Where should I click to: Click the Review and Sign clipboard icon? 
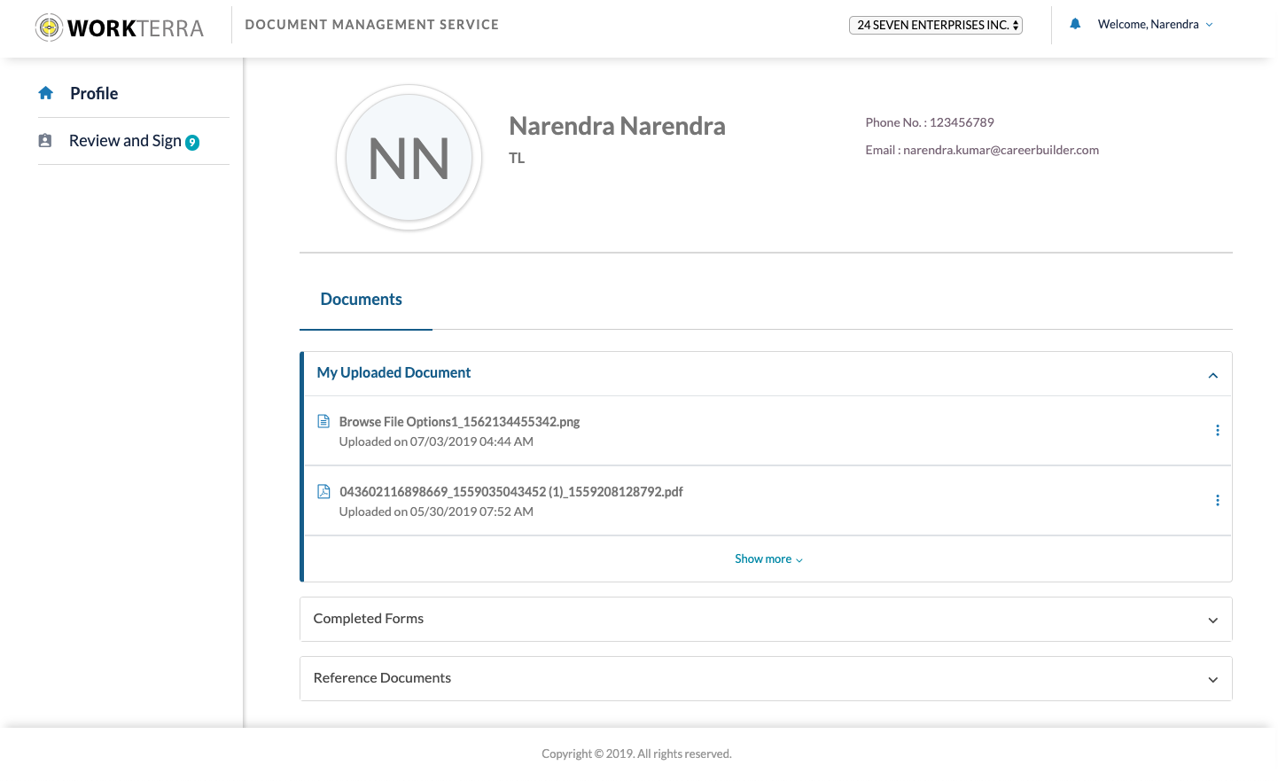tap(45, 141)
